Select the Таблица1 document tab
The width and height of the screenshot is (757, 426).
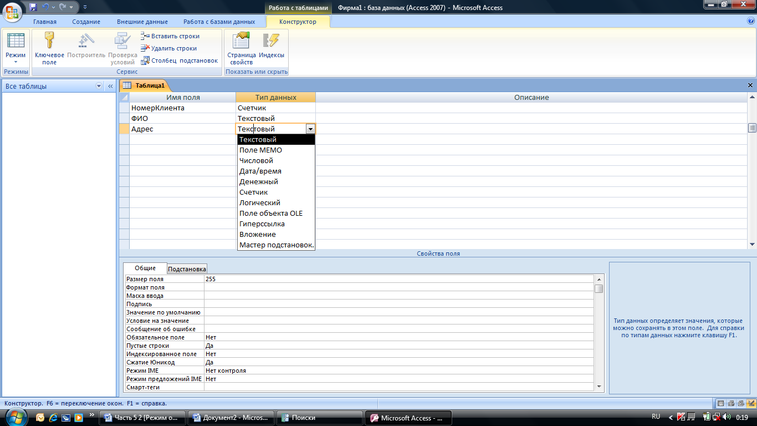[x=144, y=85]
